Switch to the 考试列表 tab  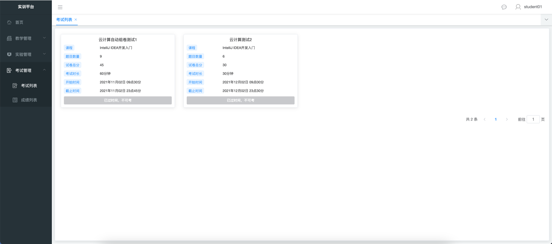click(64, 20)
